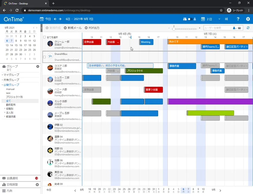253x194 pixels.
Task: Go to next period with right arrow
Action: pyautogui.click(x=60, y=19)
